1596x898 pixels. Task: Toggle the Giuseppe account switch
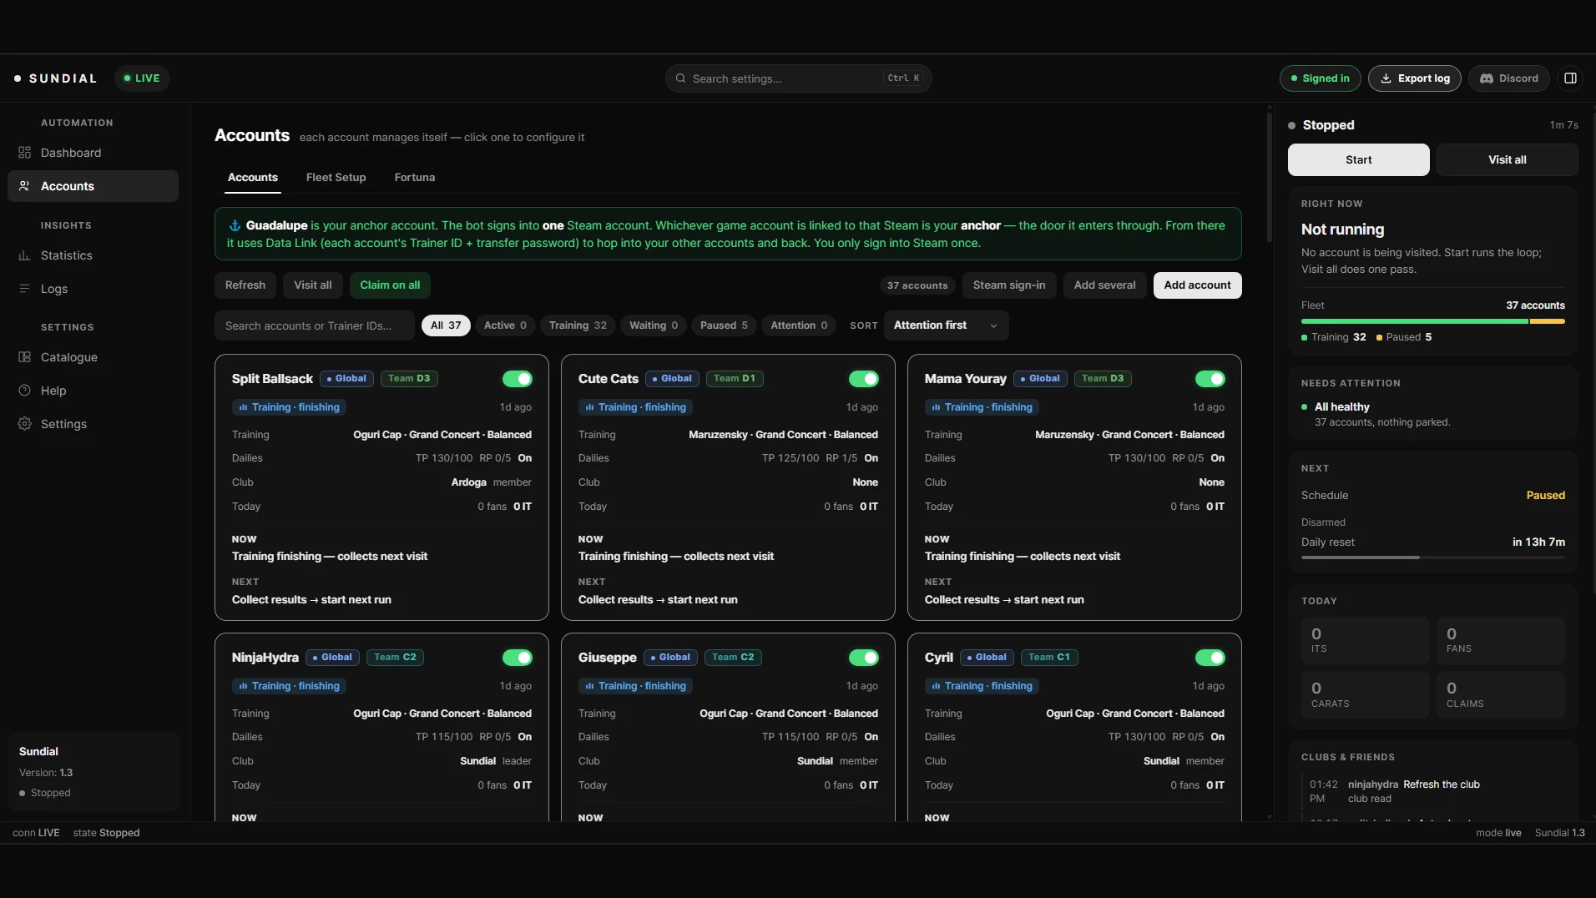pyautogui.click(x=864, y=658)
